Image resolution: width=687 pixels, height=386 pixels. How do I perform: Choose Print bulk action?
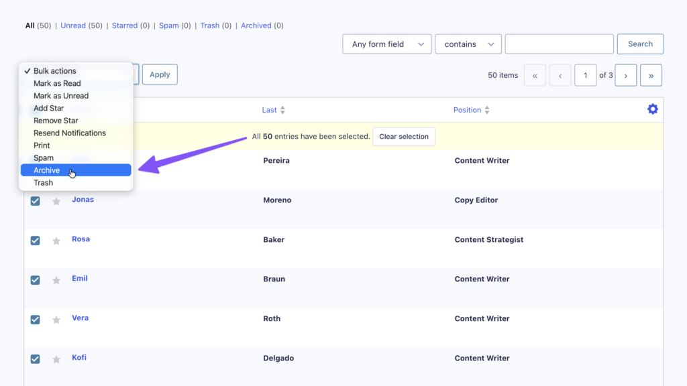pyautogui.click(x=76, y=145)
